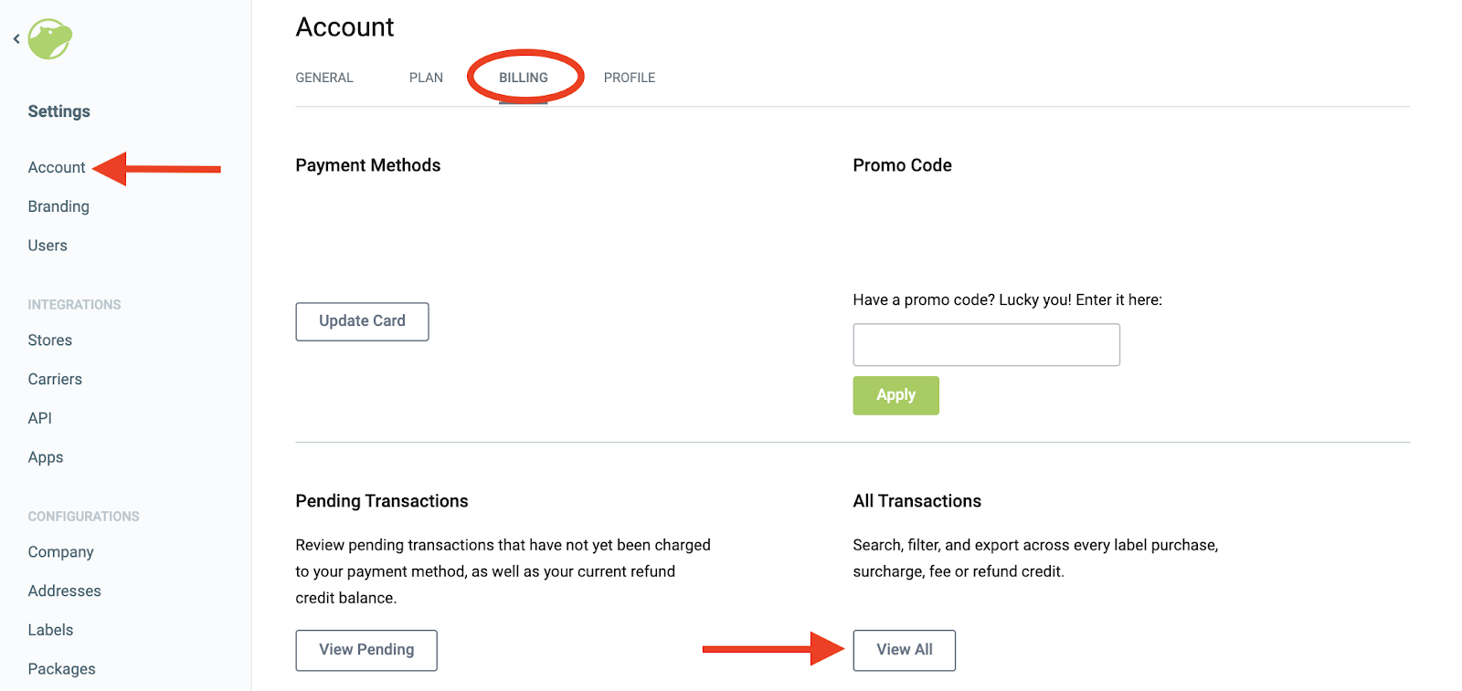Screen dimensions: 1462x691
Task: Click View Pending transactions
Action: tap(365, 650)
